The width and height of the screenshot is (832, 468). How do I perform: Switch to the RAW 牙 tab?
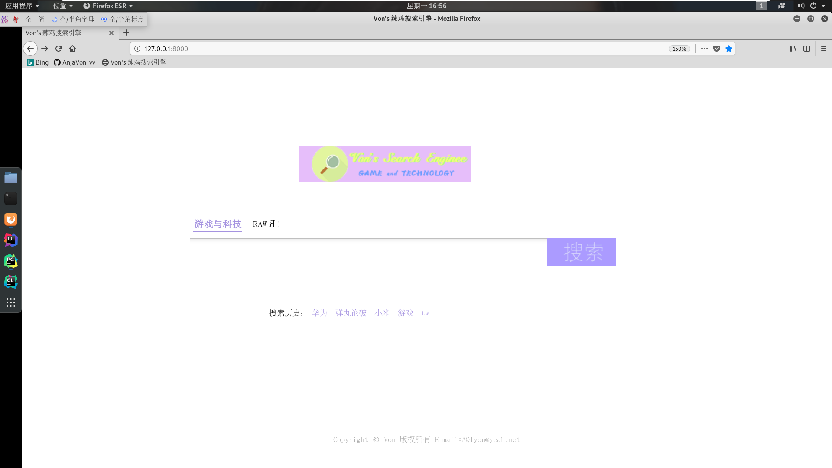tap(266, 224)
